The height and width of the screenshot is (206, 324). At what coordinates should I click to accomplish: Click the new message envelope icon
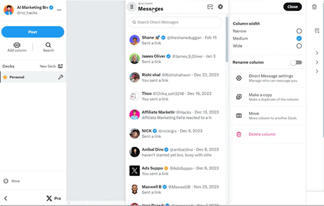(210, 7)
